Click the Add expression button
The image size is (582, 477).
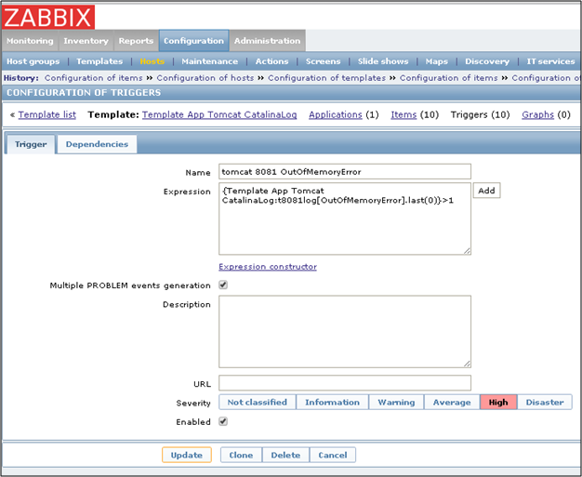pyautogui.click(x=486, y=191)
